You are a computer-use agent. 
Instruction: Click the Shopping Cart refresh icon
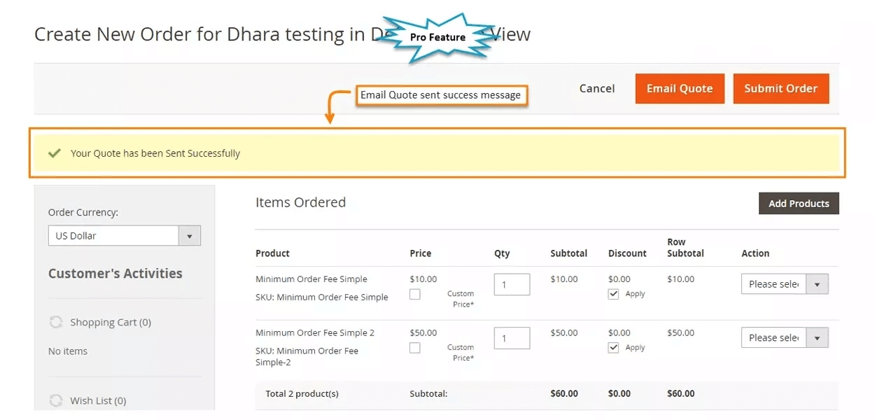[x=55, y=322]
